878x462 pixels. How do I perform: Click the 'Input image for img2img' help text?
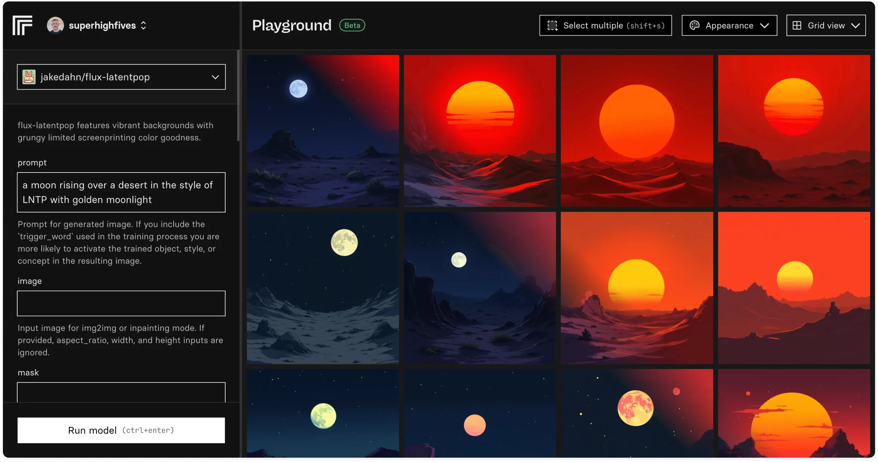[120, 340]
